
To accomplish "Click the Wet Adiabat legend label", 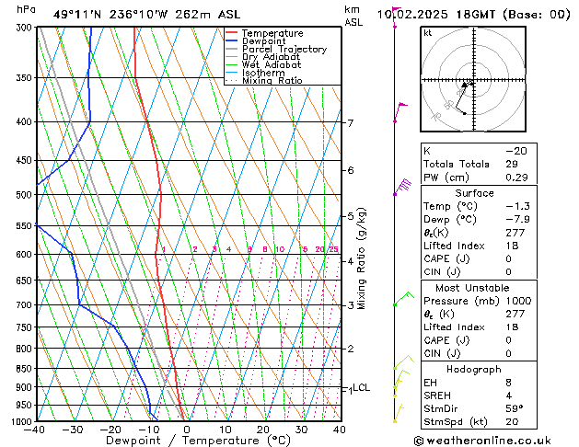I will [x=272, y=65].
